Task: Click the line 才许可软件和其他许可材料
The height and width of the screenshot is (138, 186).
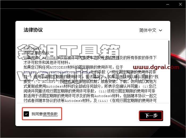Action: coord(47,62)
